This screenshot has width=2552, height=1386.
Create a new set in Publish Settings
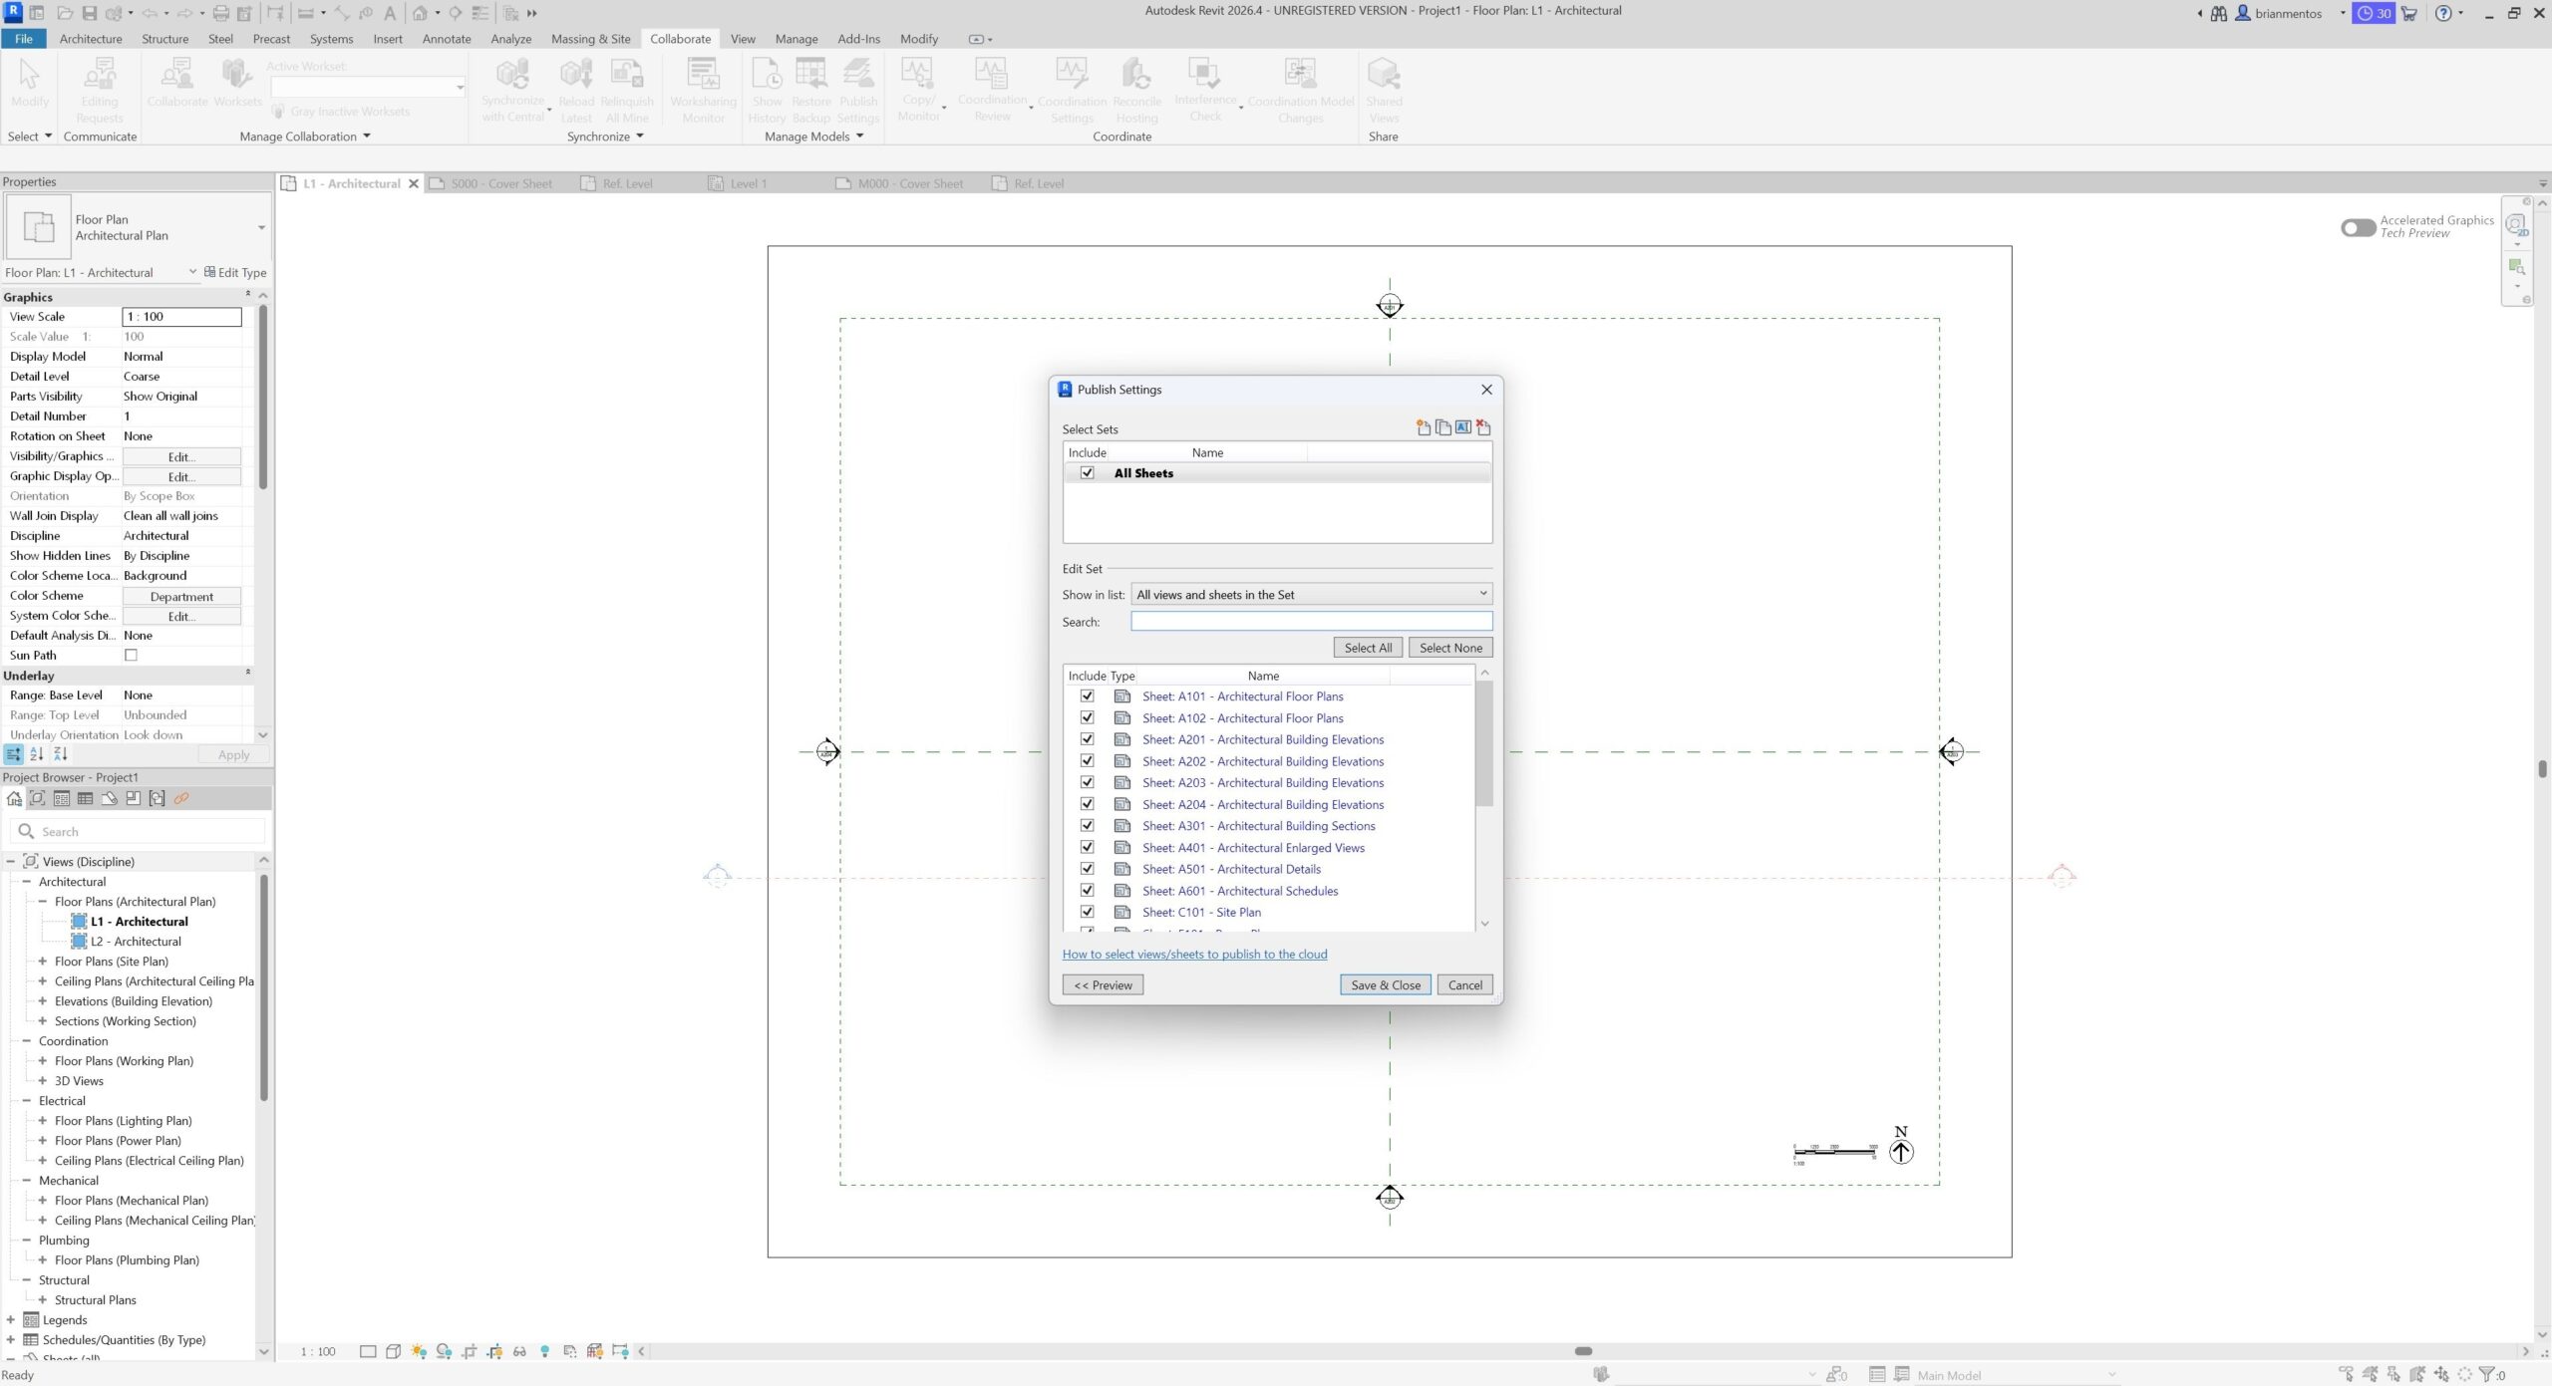click(1424, 427)
